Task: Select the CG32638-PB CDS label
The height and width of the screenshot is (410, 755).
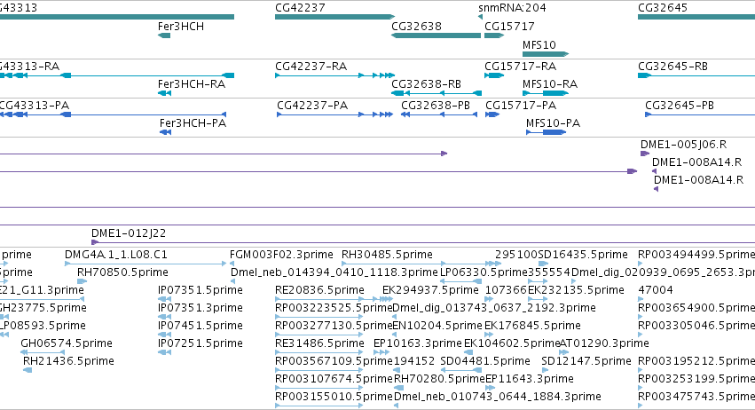Action: pyautogui.click(x=436, y=106)
